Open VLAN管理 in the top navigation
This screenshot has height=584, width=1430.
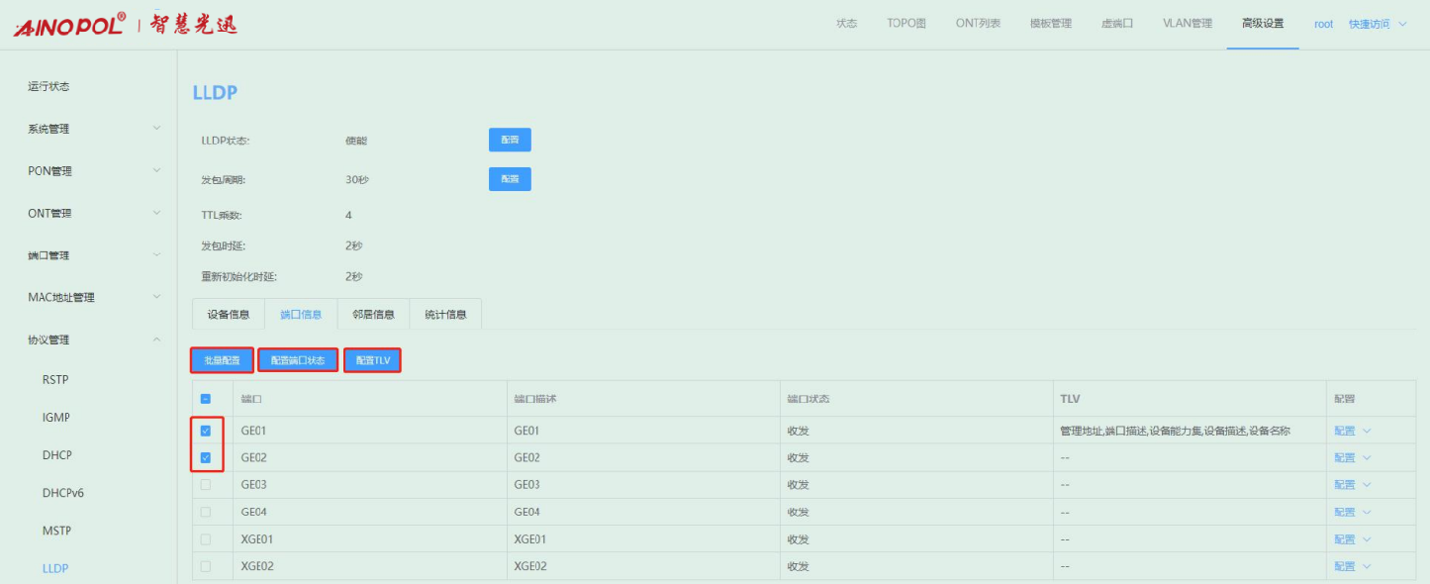tap(1187, 24)
